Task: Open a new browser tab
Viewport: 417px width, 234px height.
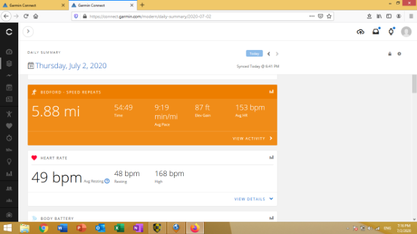Action: (x=142, y=5)
